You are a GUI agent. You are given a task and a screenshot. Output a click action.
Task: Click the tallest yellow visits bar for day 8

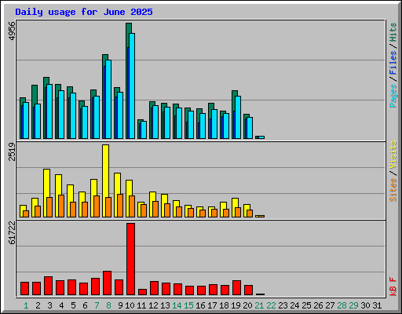pos(105,181)
